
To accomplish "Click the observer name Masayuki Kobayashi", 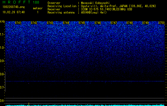I will tap(95, 3).
